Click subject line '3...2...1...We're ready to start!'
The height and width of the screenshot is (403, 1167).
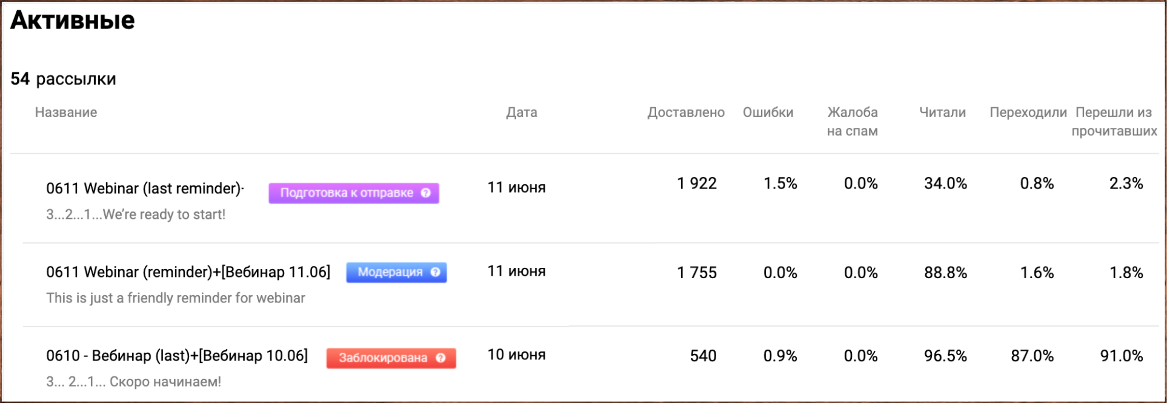click(136, 215)
